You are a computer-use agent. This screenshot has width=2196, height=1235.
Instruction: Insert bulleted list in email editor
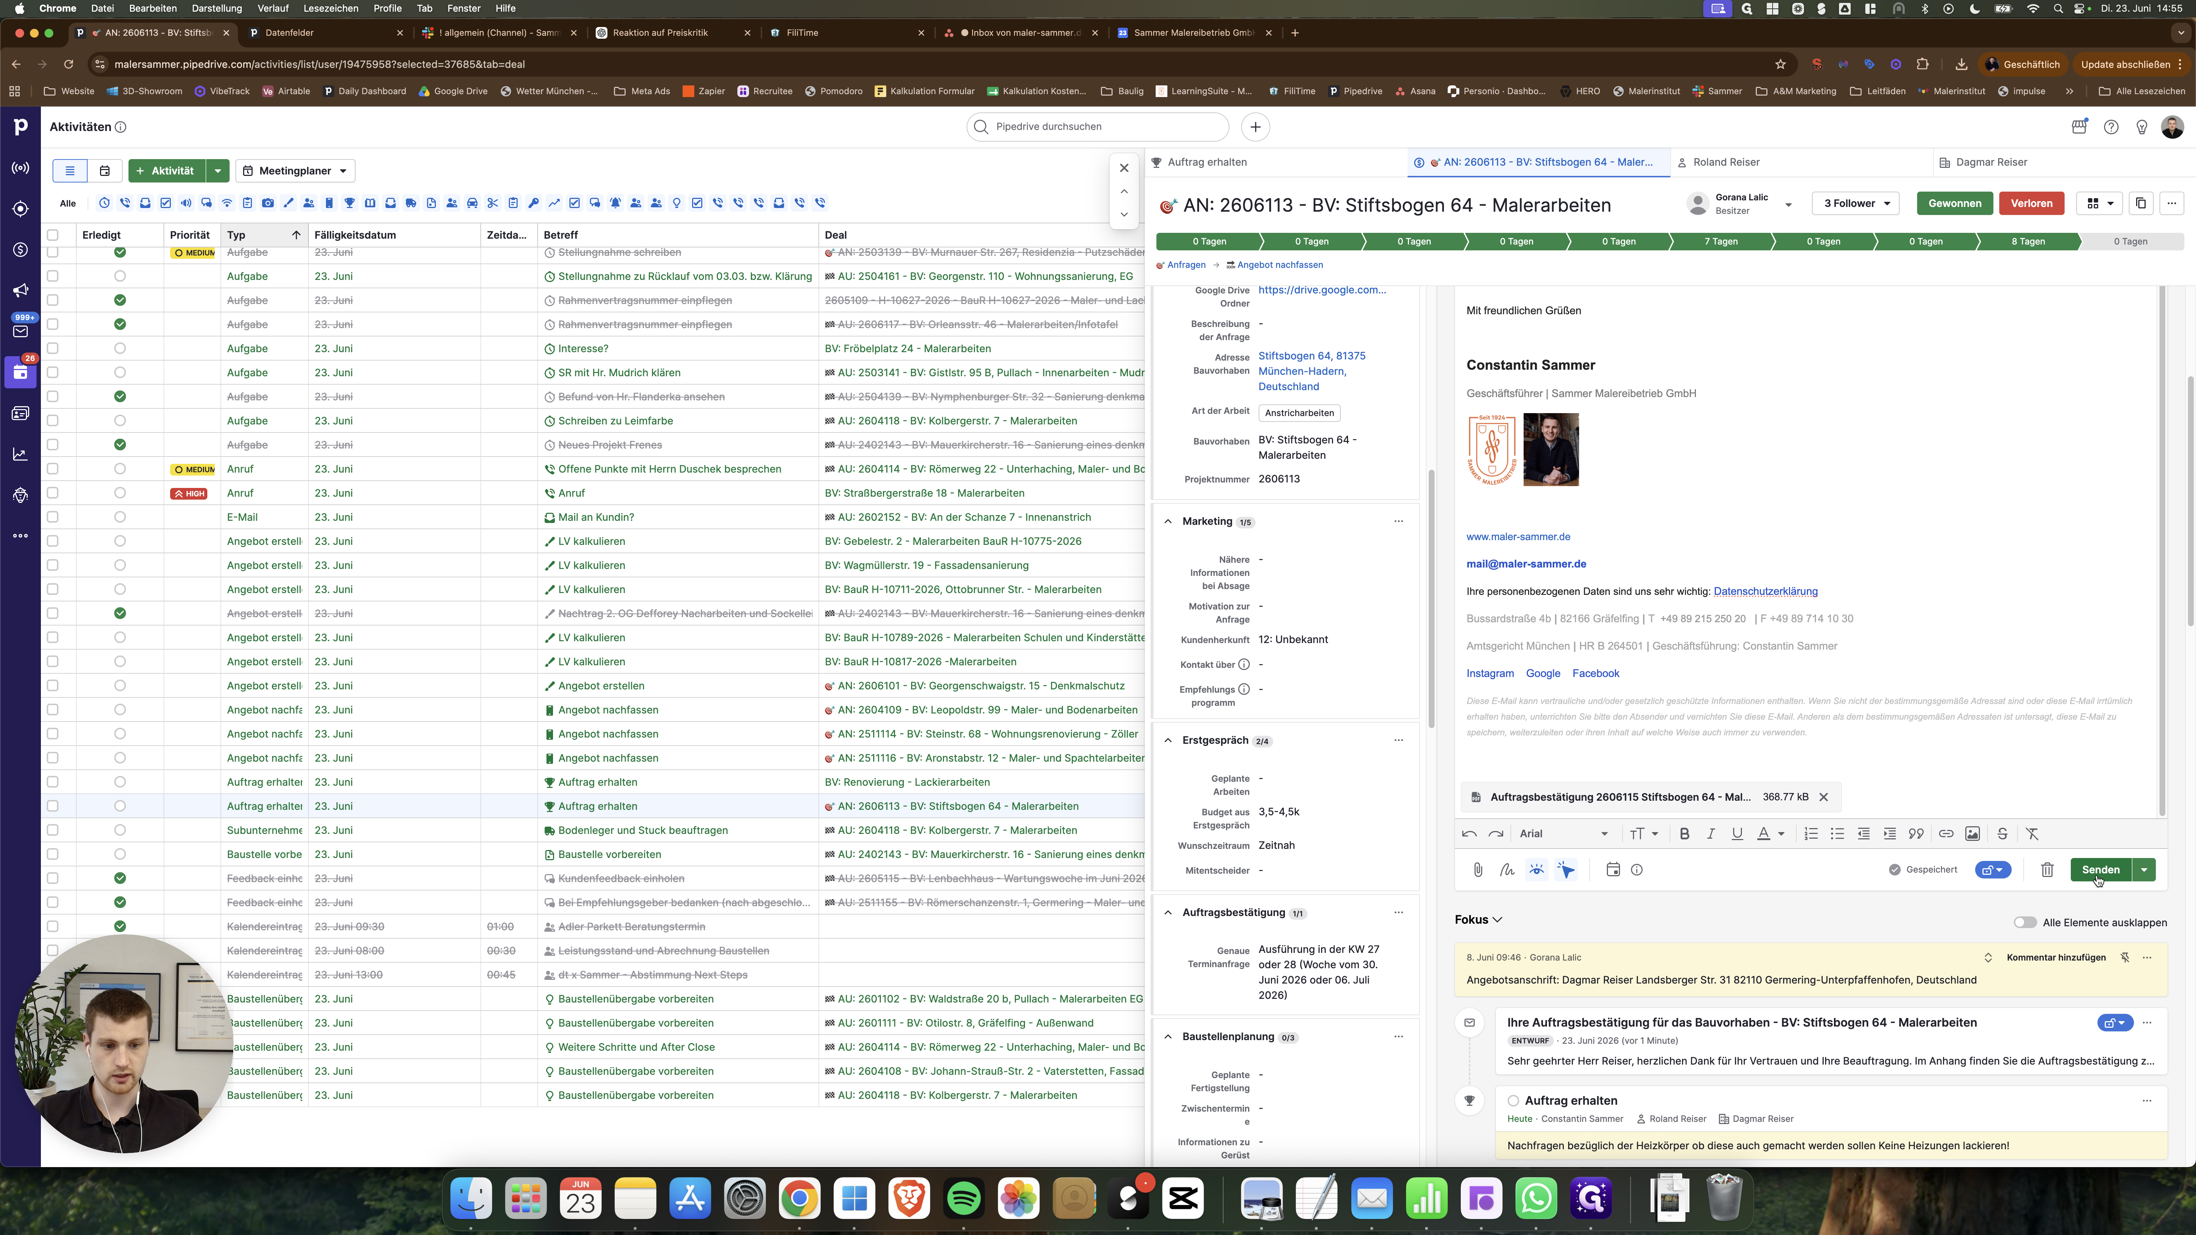(1837, 834)
